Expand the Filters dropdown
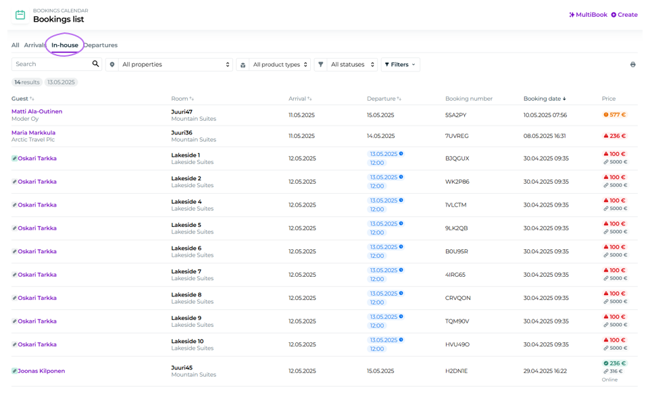 coord(400,64)
